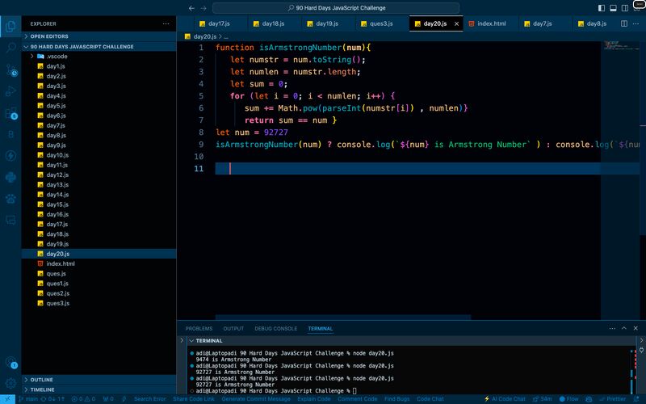646x404 pixels.
Task: Open ques2.js in the file tree
Action: tap(99, 293)
